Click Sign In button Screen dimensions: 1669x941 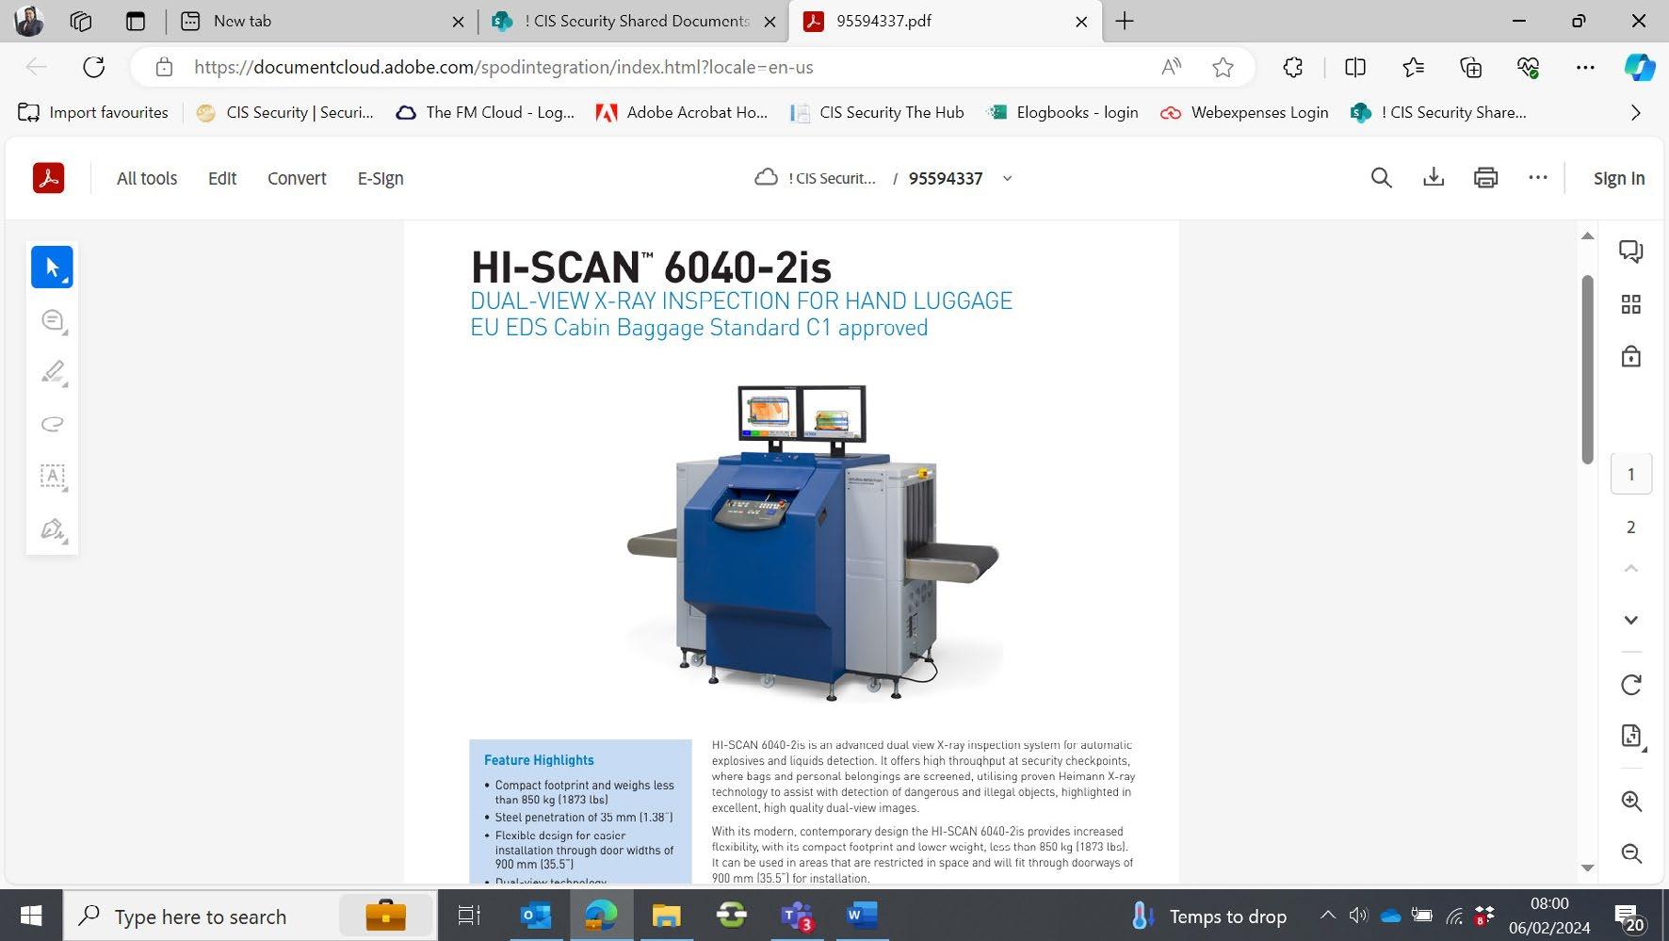[x=1619, y=178]
